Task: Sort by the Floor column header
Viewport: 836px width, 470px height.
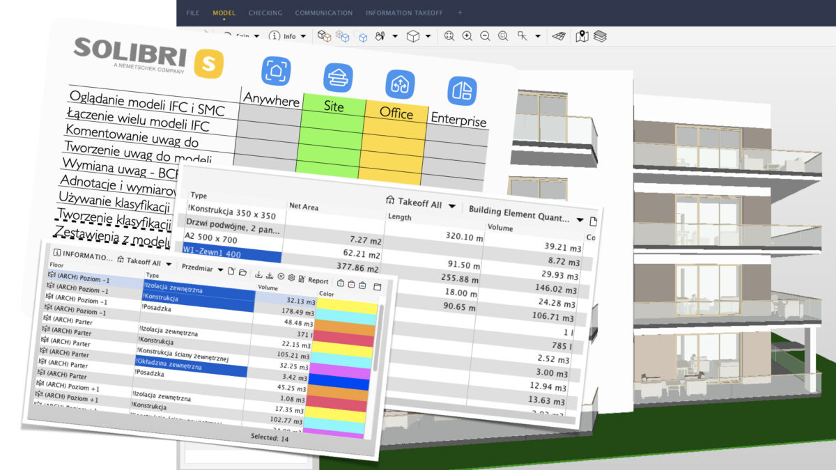Action: coord(56,265)
